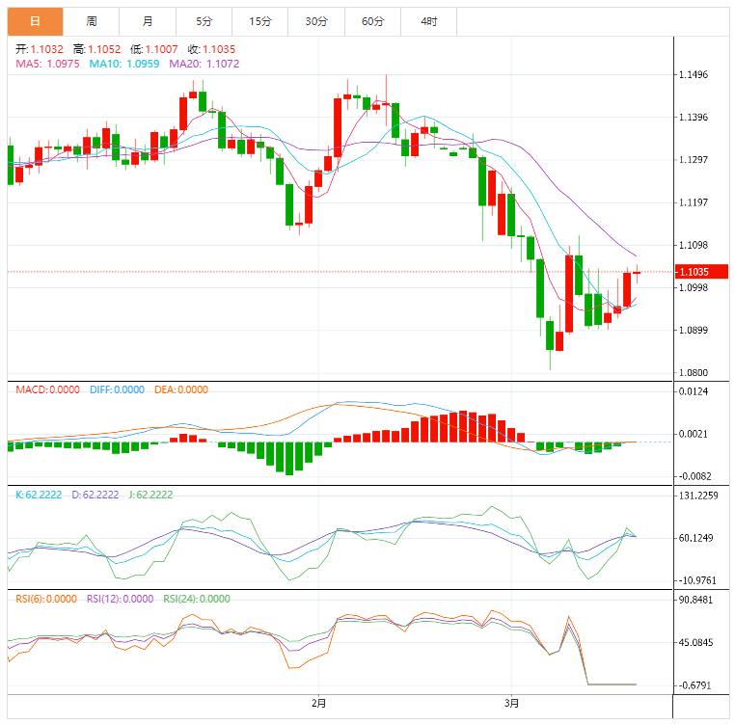The height and width of the screenshot is (724, 735).
Task: Click the red current price tag 1.1035
Action: (694, 272)
